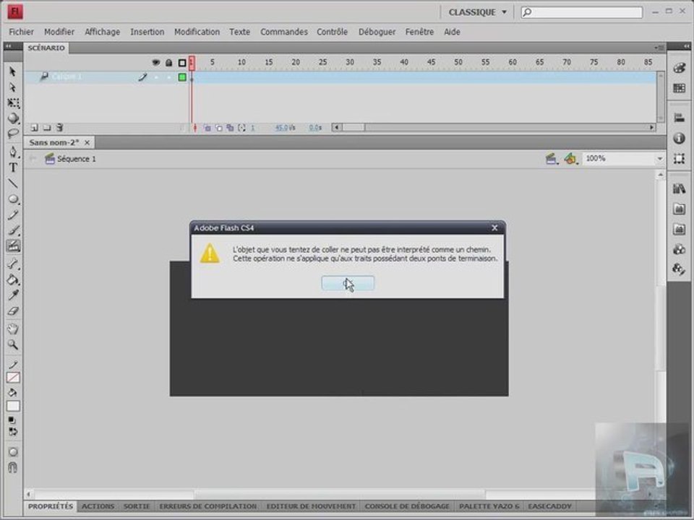Select the Pencil tool
Viewport: 694px width, 520px height.
pos(13,215)
